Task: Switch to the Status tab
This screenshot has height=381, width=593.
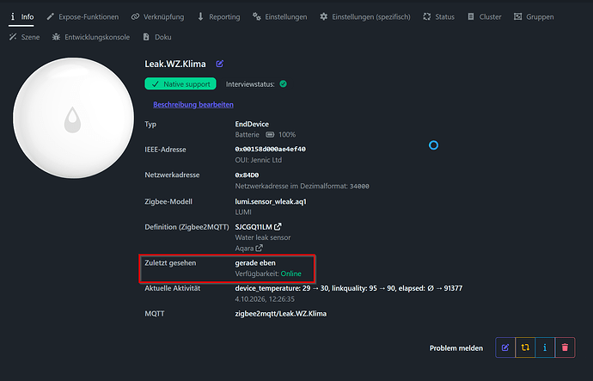Action: (438, 16)
